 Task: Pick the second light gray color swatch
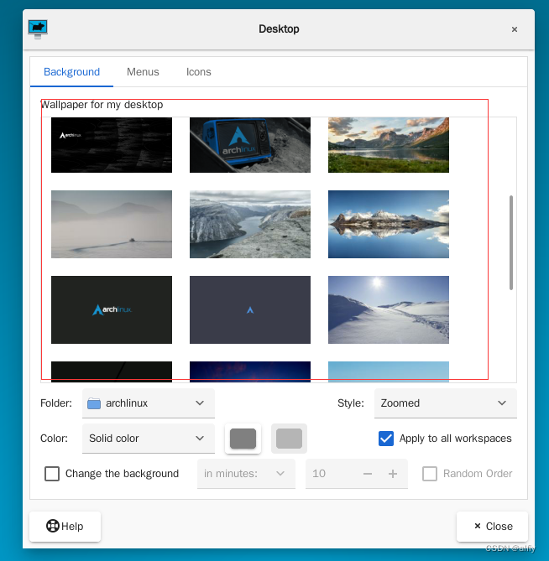coord(289,439)
